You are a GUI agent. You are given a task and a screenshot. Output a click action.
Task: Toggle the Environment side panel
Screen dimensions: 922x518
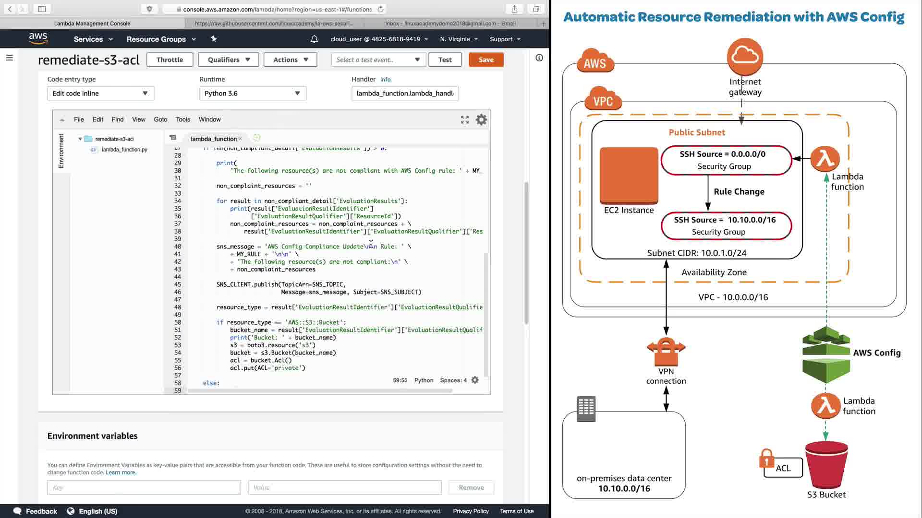(61, 151)
